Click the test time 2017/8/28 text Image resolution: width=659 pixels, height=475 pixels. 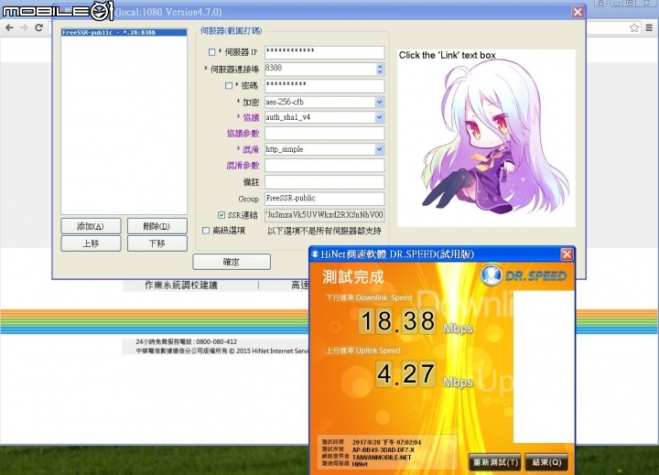(x=386, y=442)
